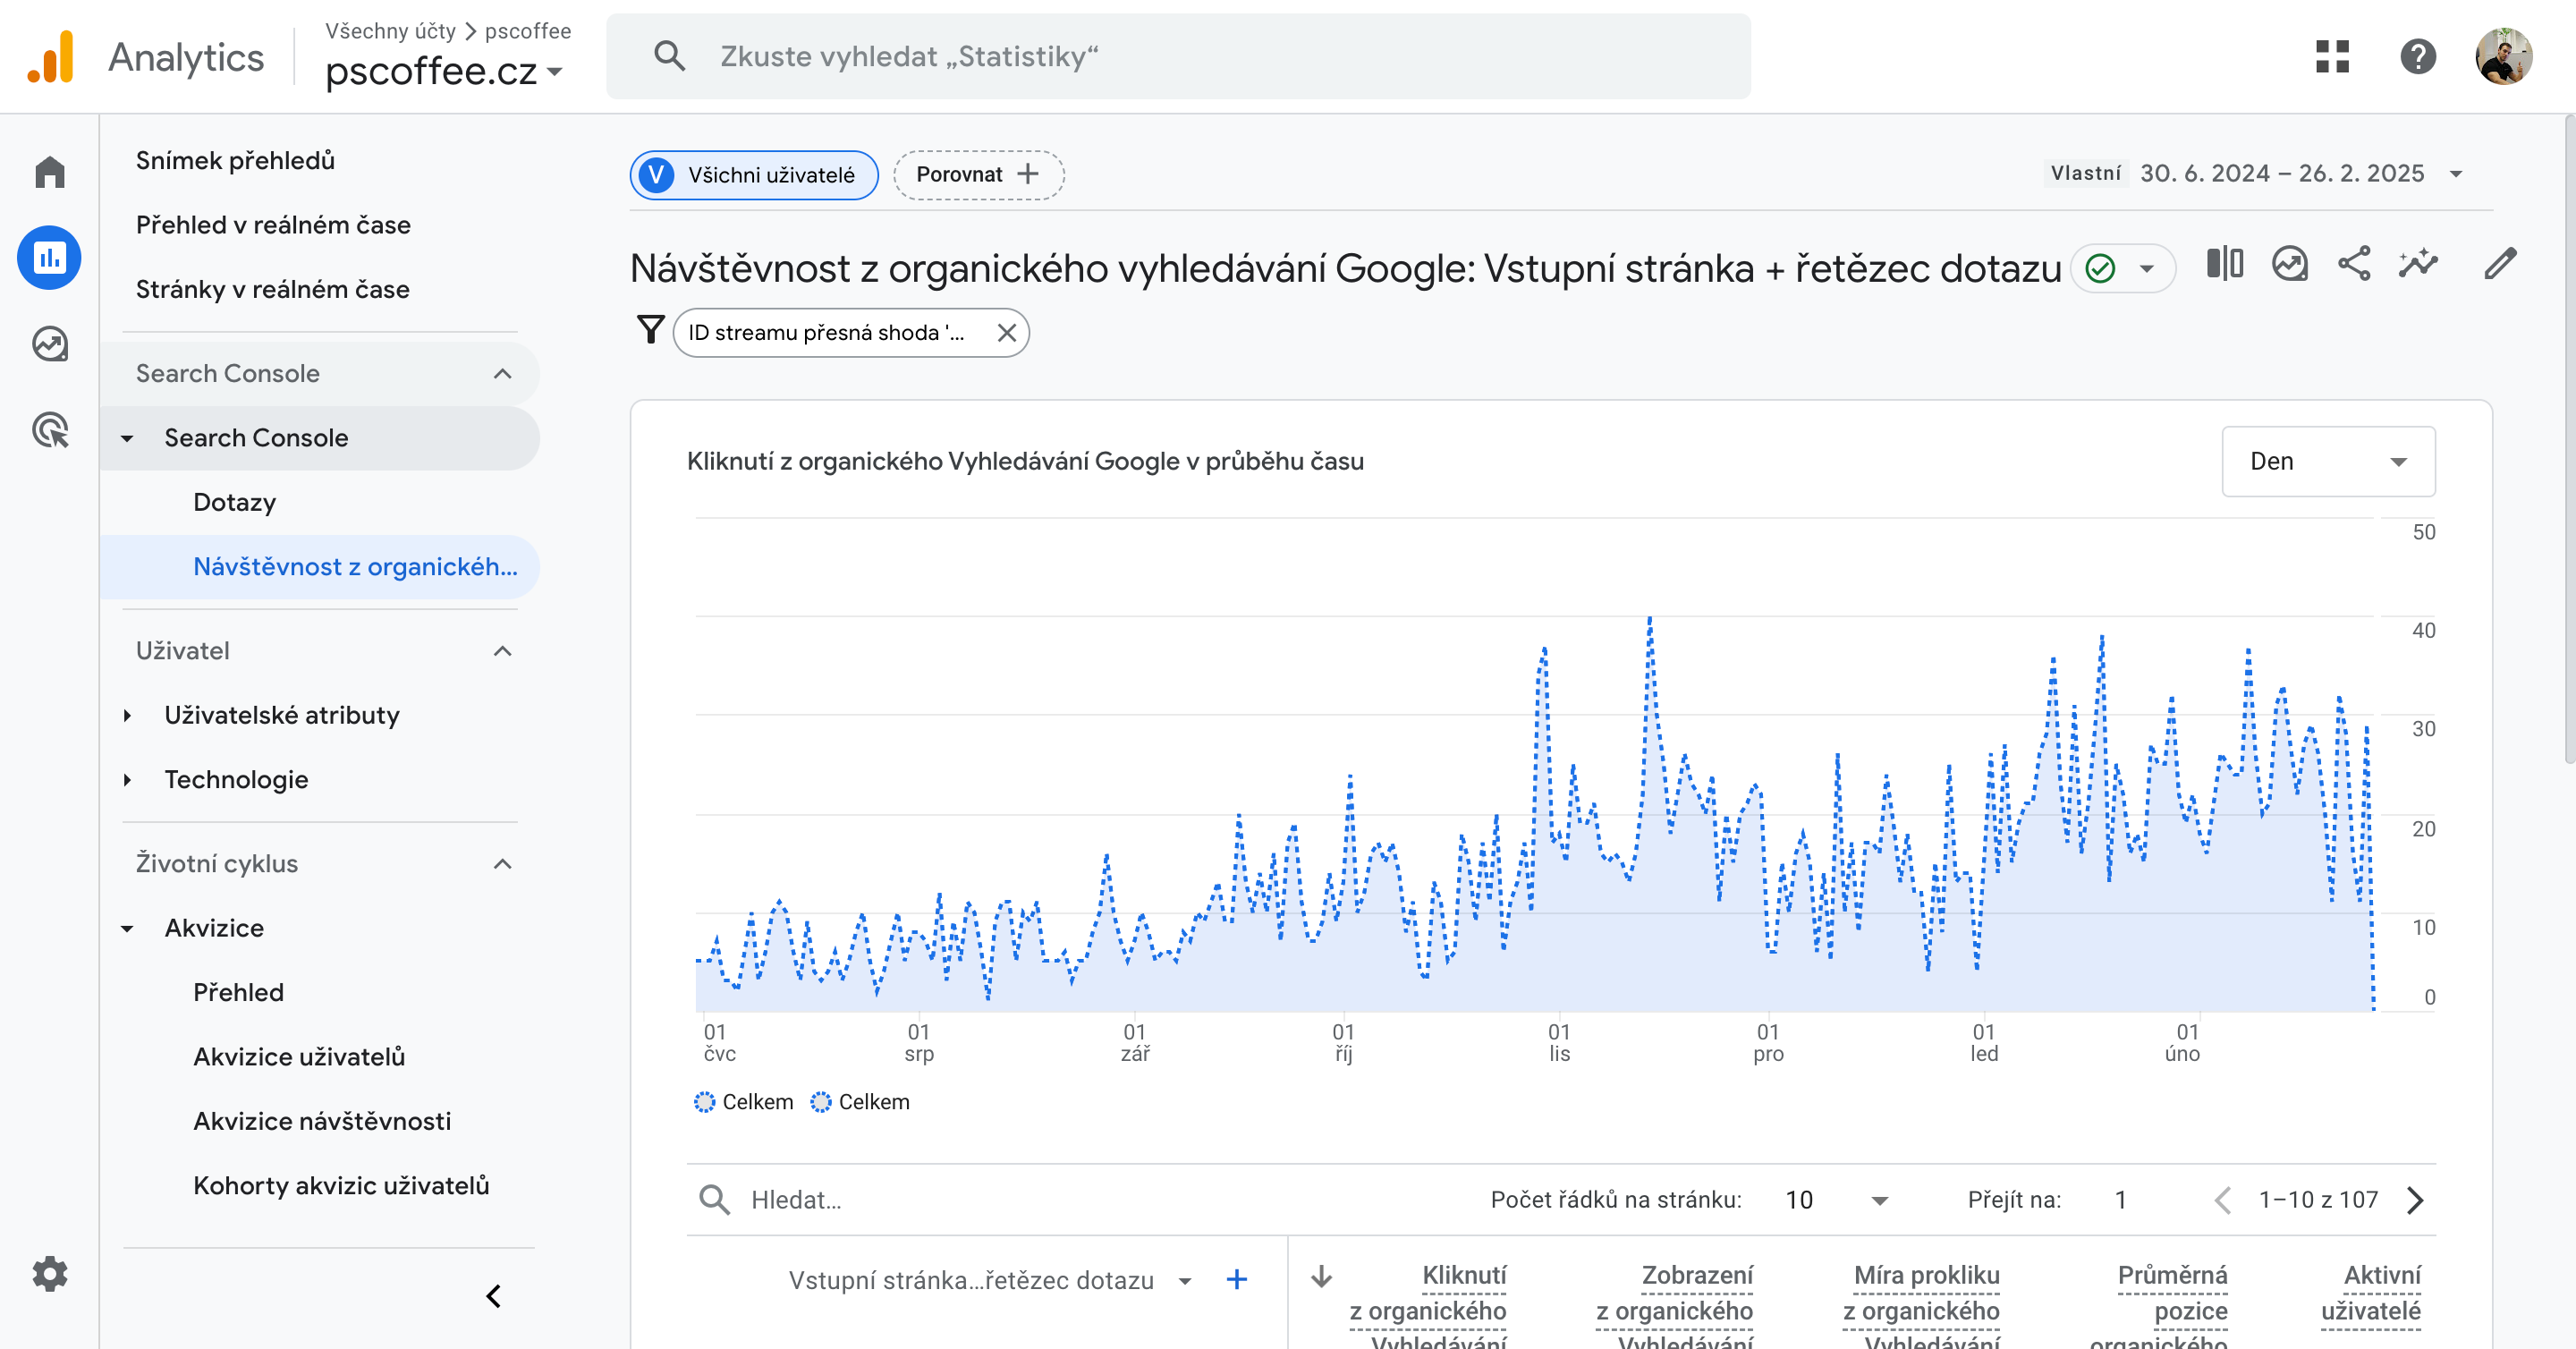Image resolution: width=2576 pixels, height=1349 pixels.
Task: Open the custom date range picker
Action: tap(2280, 174)
